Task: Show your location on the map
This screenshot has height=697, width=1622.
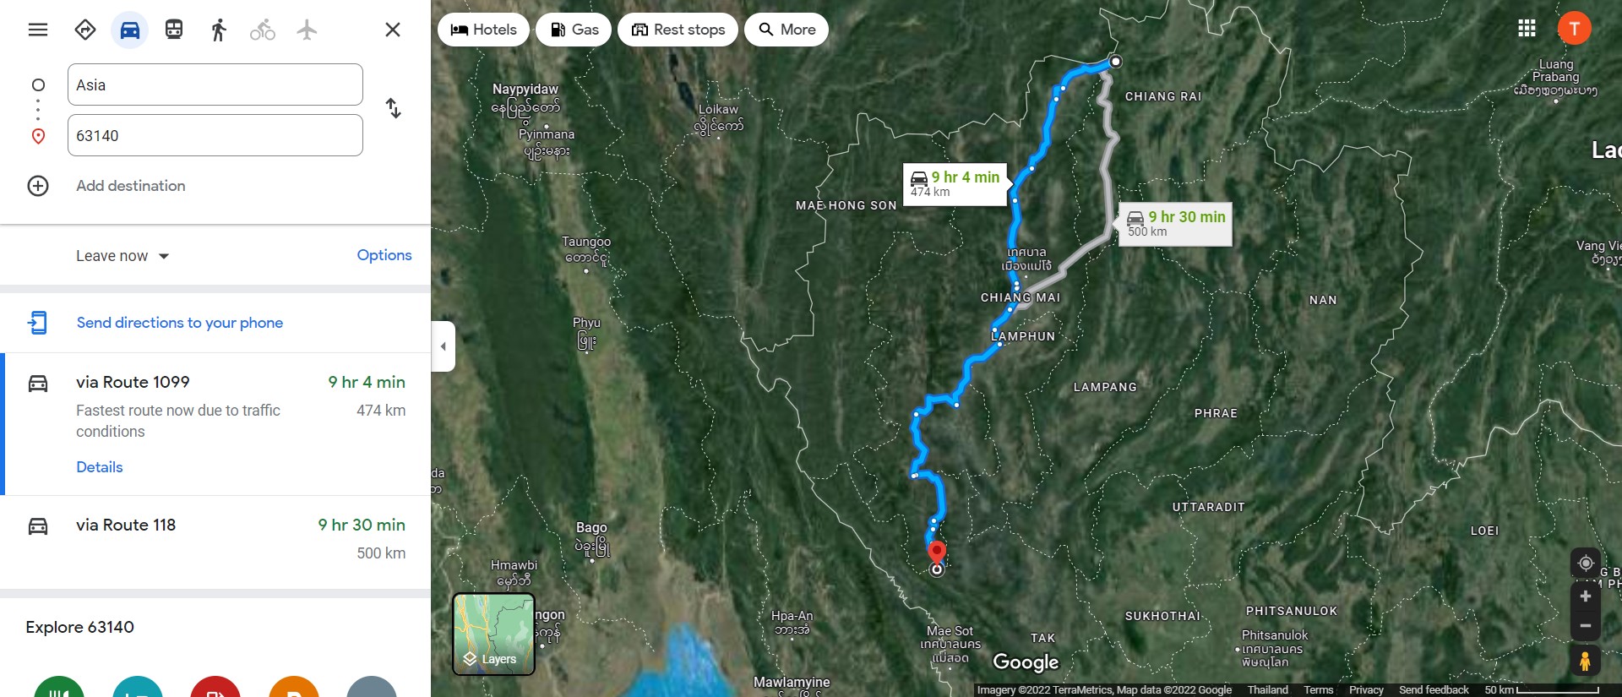Action: 1586,563
